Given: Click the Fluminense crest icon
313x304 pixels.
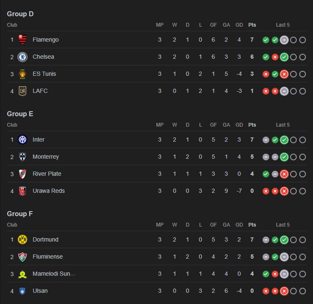Looking at the screenshot, I should pos(23,257).
